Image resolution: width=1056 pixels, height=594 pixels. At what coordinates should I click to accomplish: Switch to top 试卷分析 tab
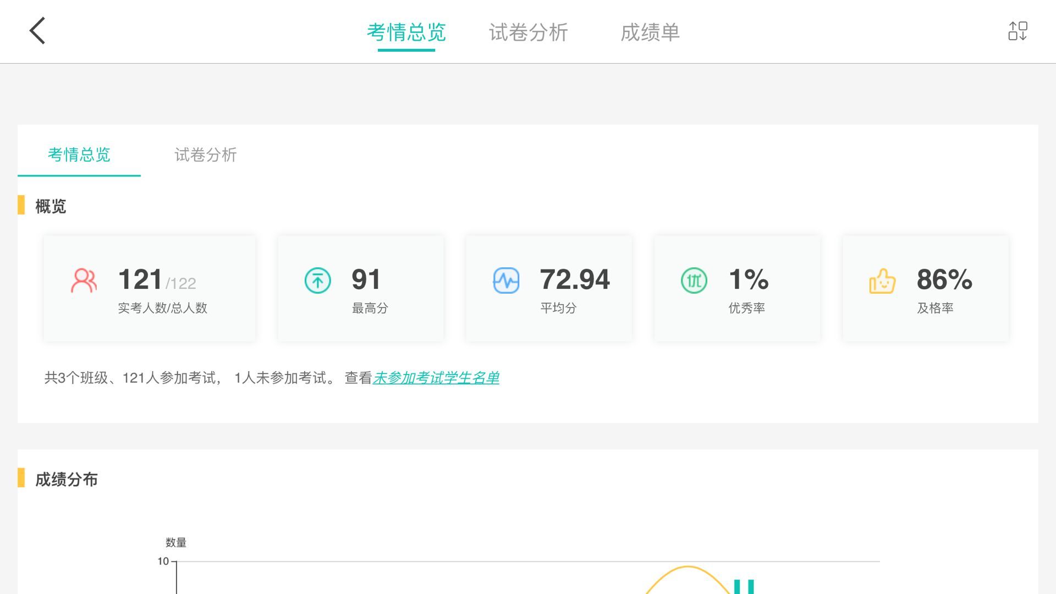coord(528,32)
